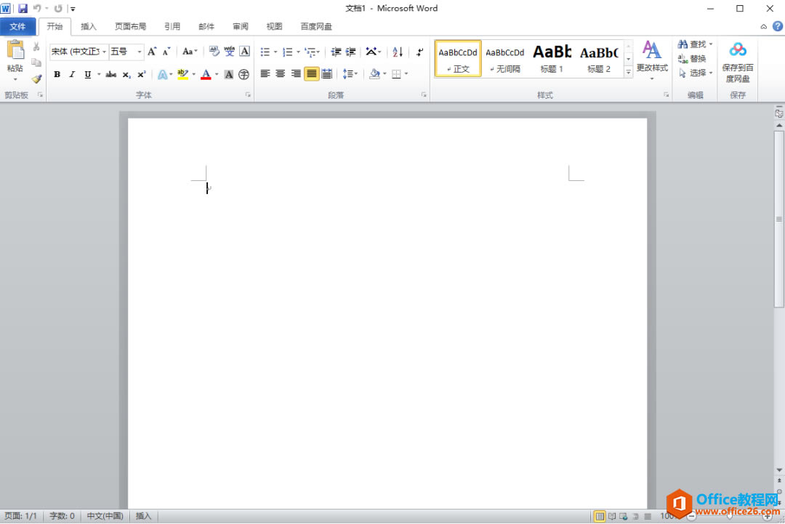The image size is (785, 524).
Task: Align text left
Action: (265, 74)
